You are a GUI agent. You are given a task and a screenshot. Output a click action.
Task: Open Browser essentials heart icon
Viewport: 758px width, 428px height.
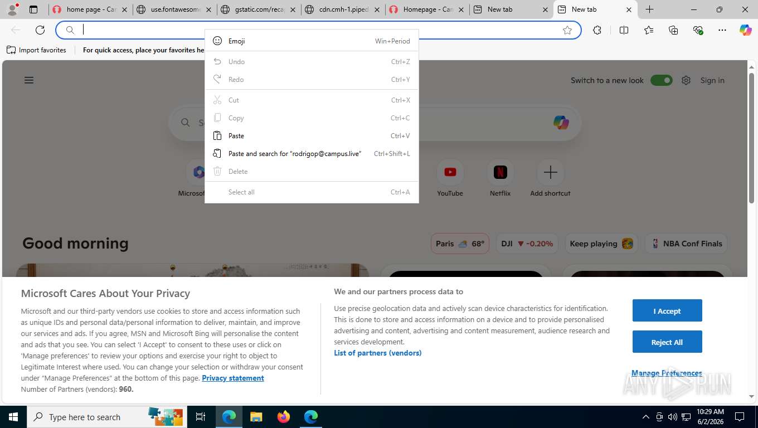point(698,30)
